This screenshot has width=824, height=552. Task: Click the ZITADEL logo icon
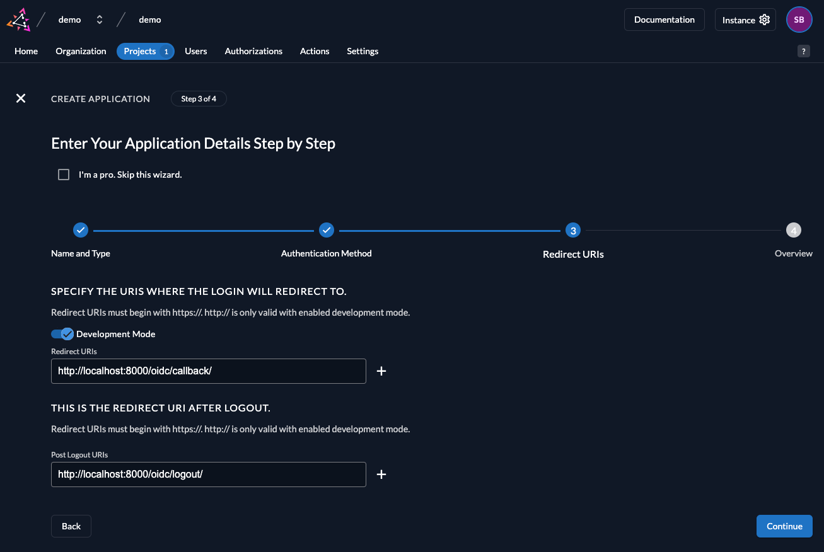click(x=18, y=20)
